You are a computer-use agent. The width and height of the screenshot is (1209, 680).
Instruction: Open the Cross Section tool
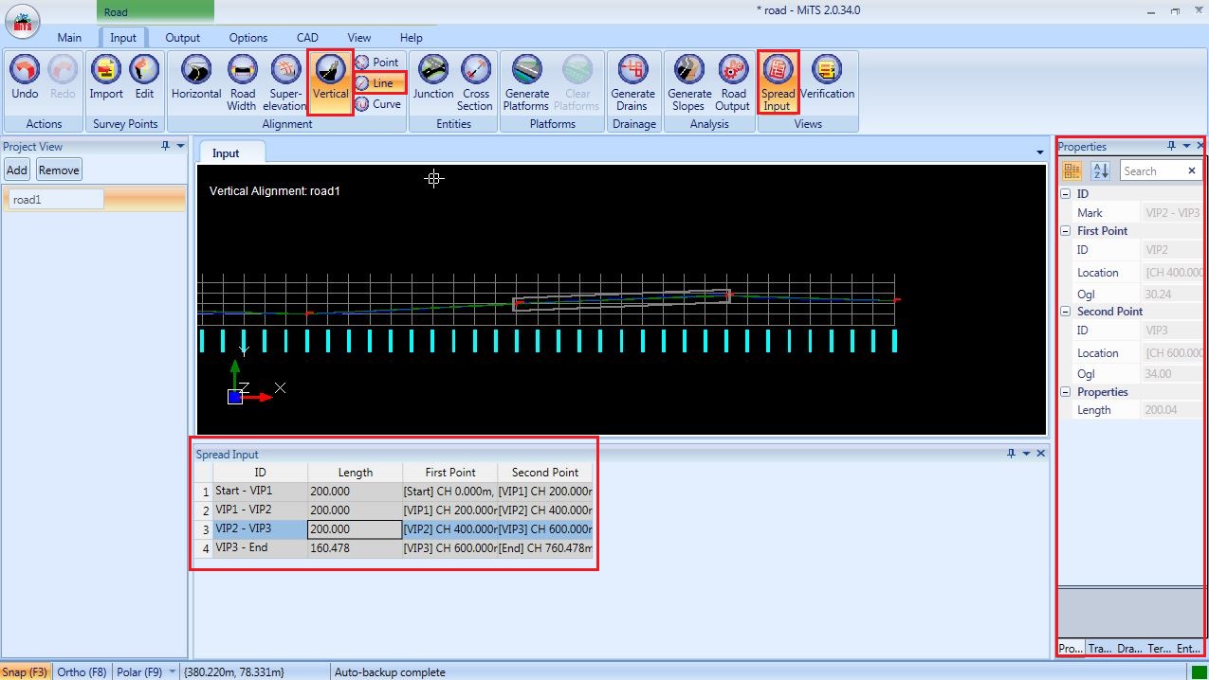(x=475, y=81)
